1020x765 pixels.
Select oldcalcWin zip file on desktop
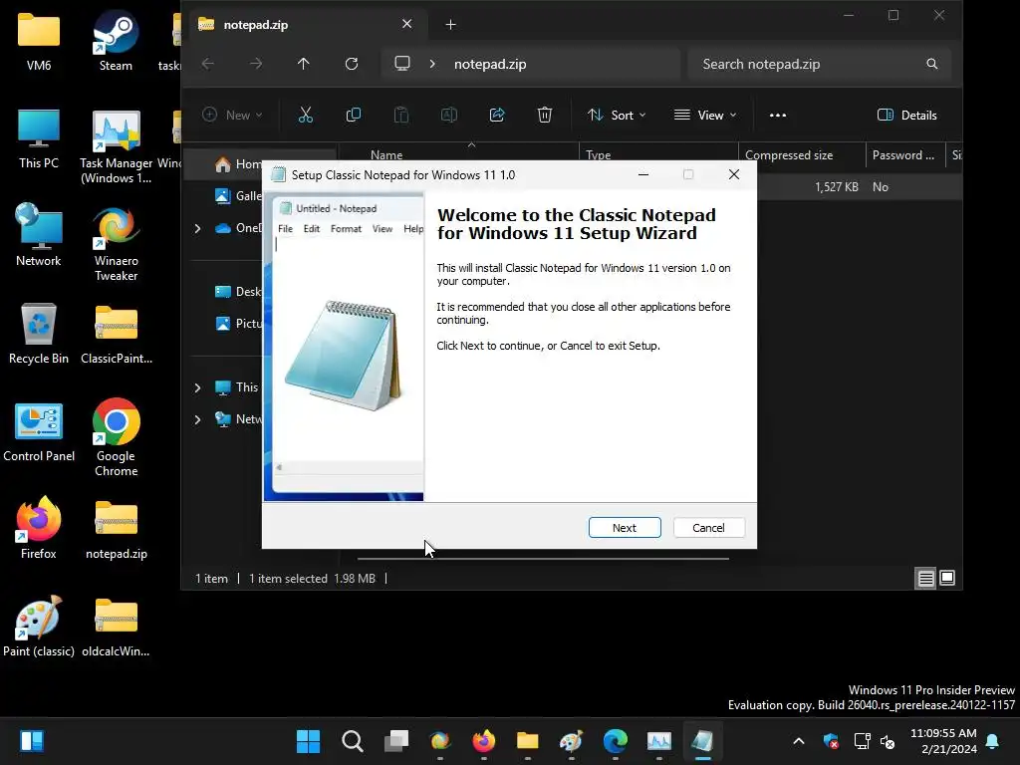pyautogui.click(x=116, y=626)
